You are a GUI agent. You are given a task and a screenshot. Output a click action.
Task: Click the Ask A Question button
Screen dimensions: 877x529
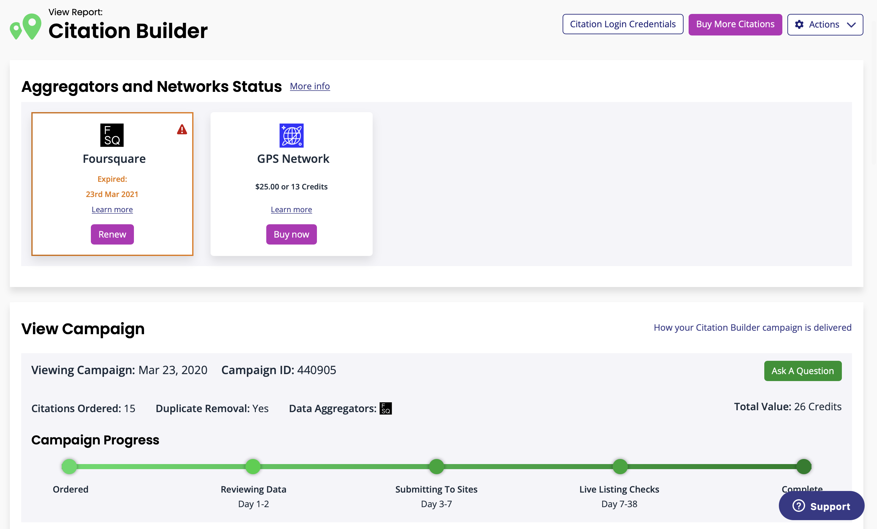tap(803, 371)
